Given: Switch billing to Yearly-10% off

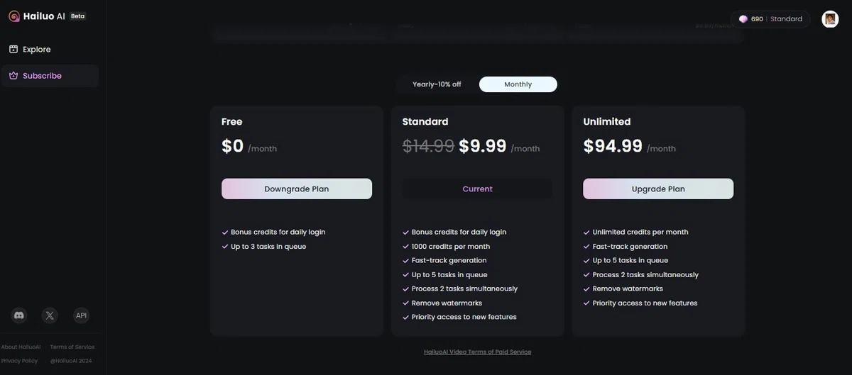Looking at the screenshot, I should tap(437, 84).
